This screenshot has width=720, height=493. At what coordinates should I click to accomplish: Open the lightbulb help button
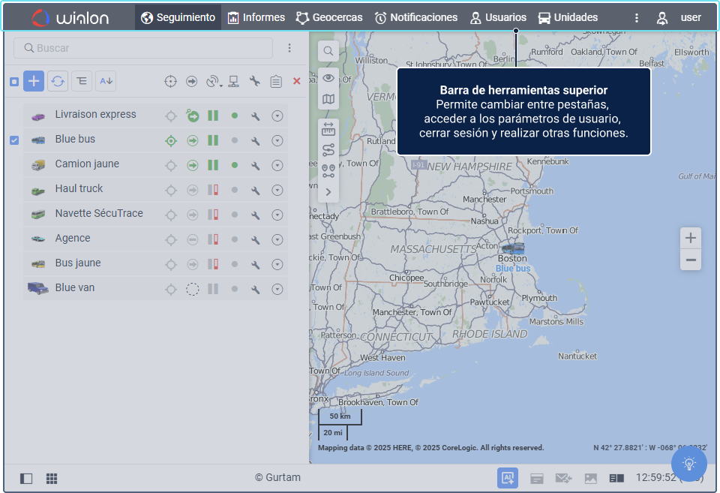coord(688,463)
